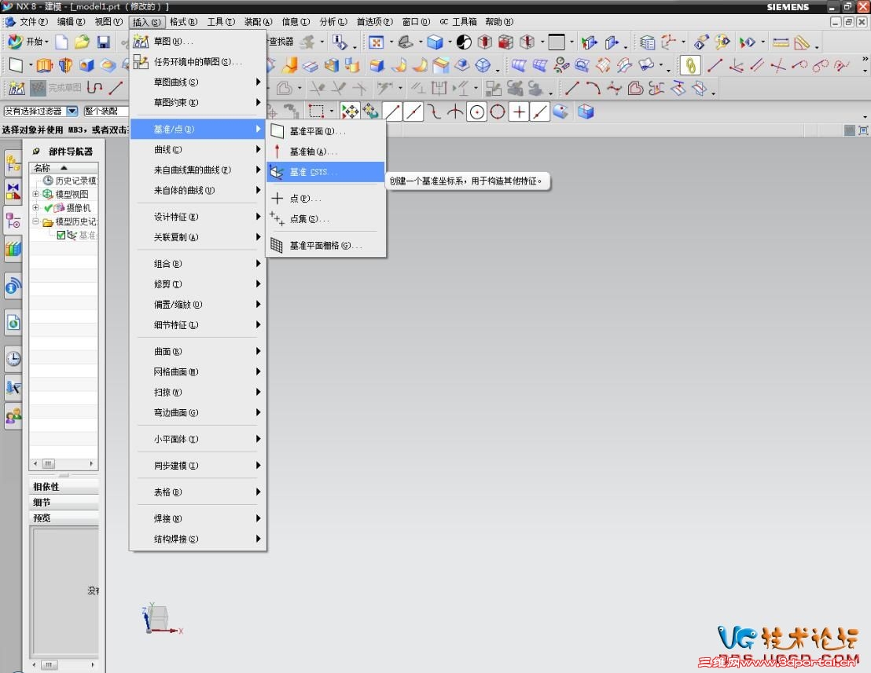Open the 工具 Tools menu
Viewport: 871px width, 673px height.
(x=221, y=22)
